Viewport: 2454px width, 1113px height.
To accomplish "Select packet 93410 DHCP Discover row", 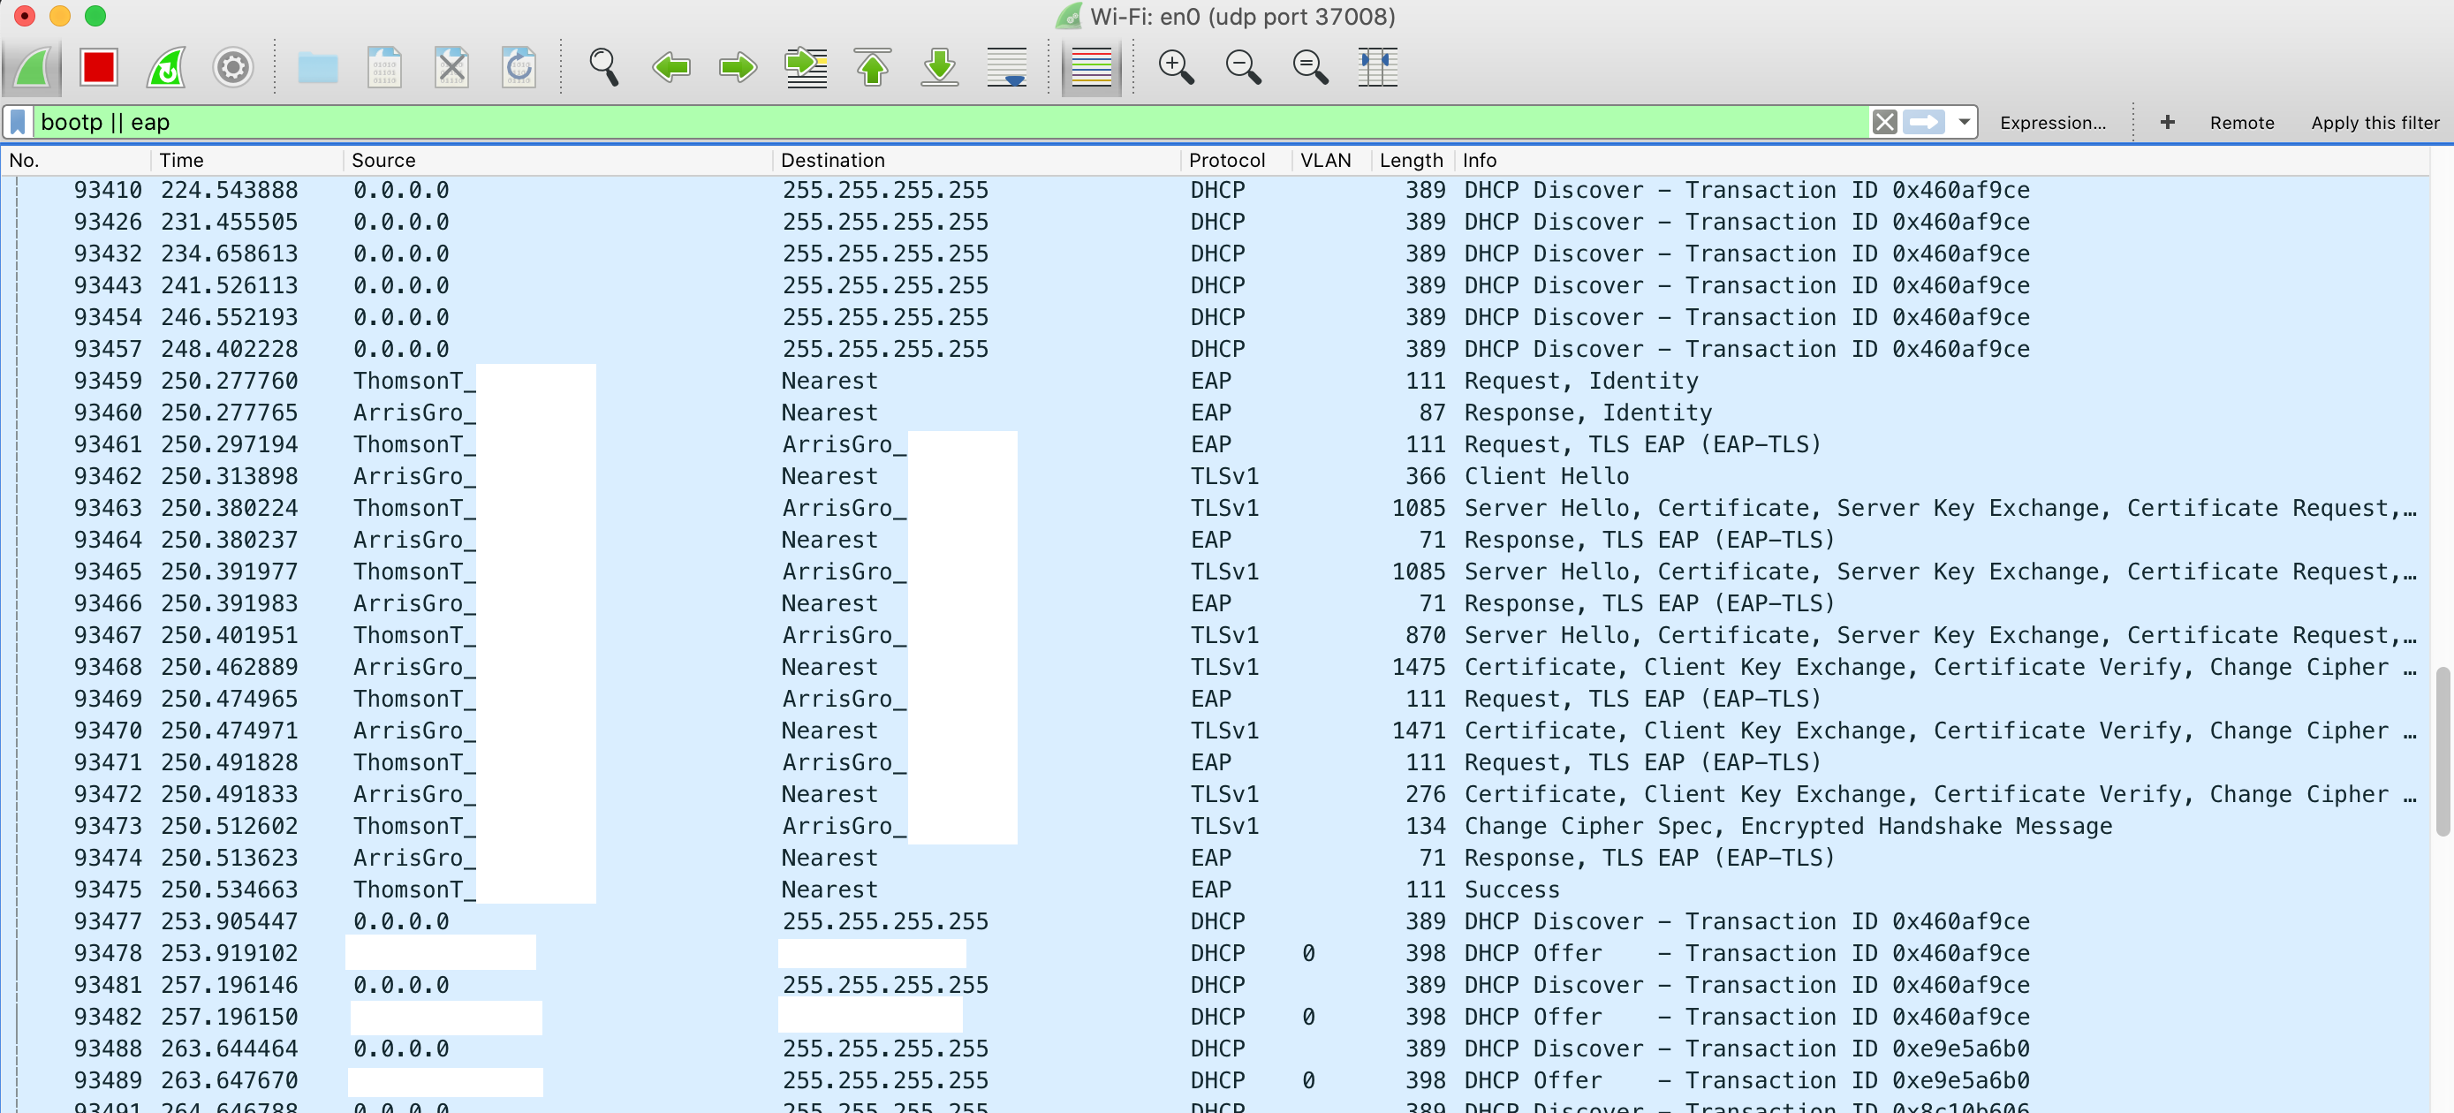I will pos(1215,191).
